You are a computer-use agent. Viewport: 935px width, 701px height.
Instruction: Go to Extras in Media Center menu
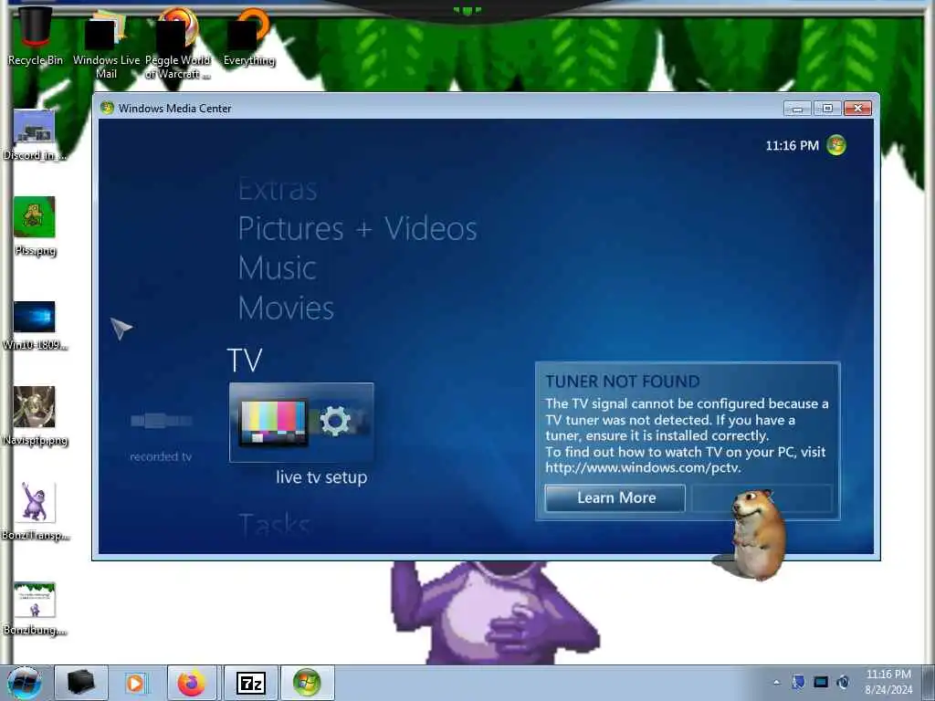point(278,189)
